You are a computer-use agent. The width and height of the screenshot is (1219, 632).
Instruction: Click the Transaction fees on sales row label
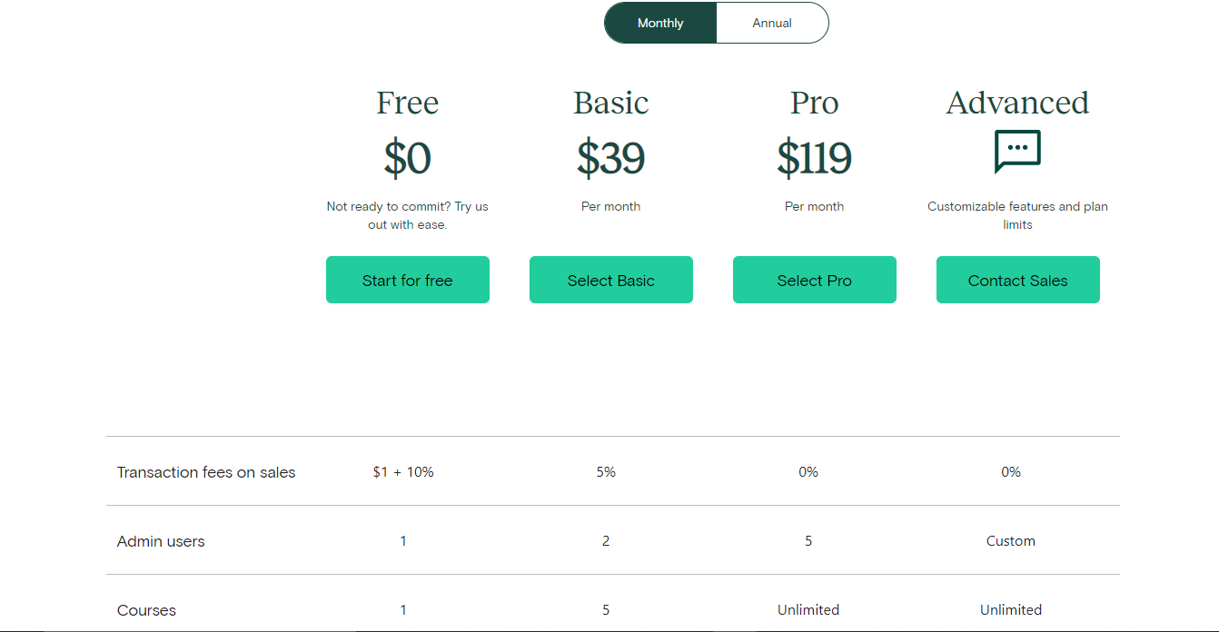(206, 472)
